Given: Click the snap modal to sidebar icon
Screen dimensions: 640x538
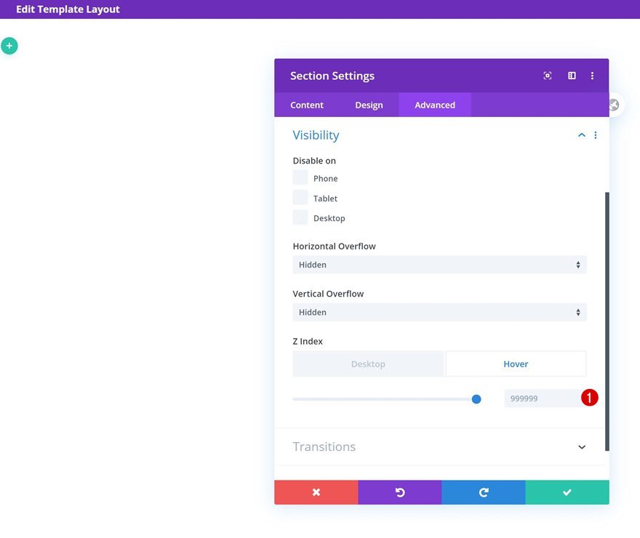Looking at the screenshot, I should tap(572, 76).
